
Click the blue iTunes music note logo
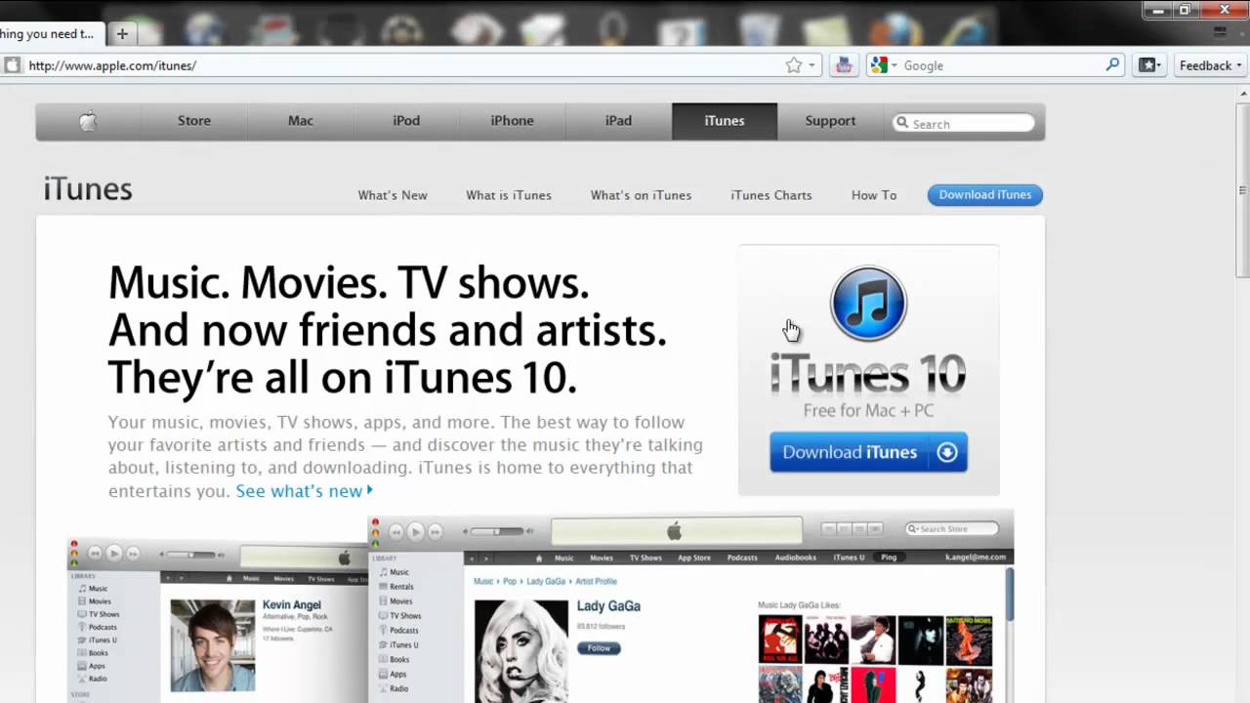coord(868,304)
